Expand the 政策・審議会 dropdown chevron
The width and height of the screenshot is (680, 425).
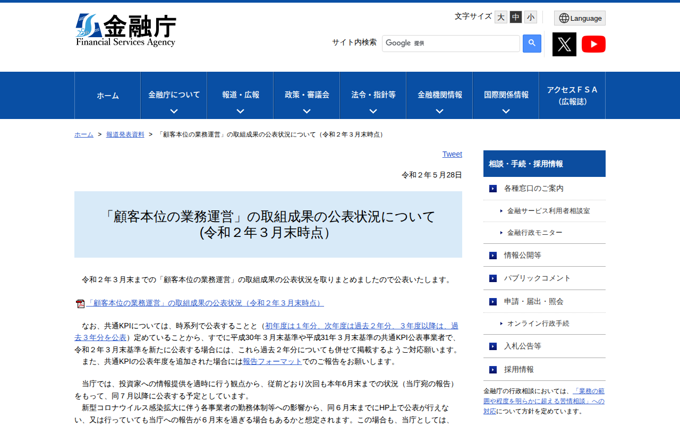click(306, 111)
